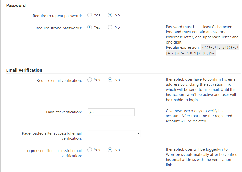Click the "Require strong passwords:" label
242x172 pixels.
[59, 28]
